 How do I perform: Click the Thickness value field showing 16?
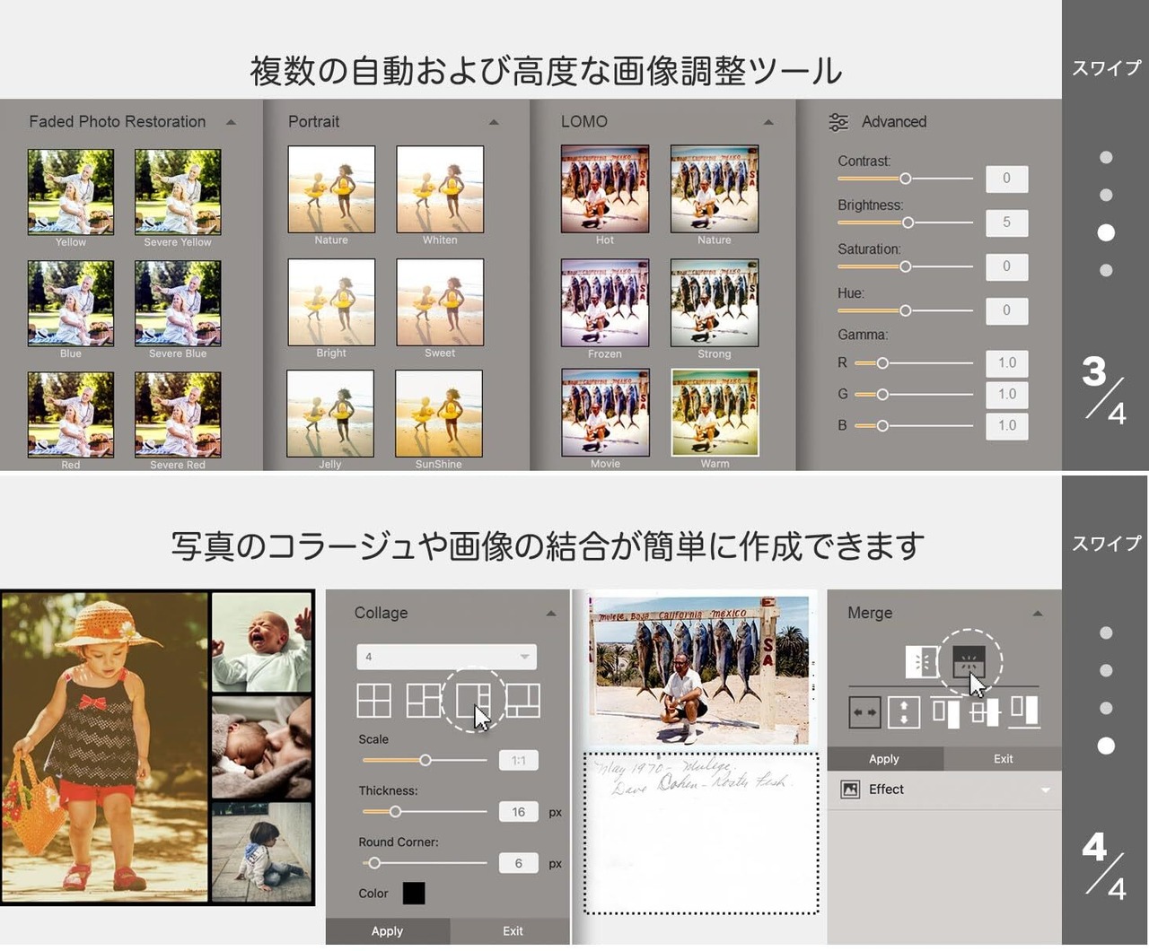pyautogui.click(x=518, y=812)
